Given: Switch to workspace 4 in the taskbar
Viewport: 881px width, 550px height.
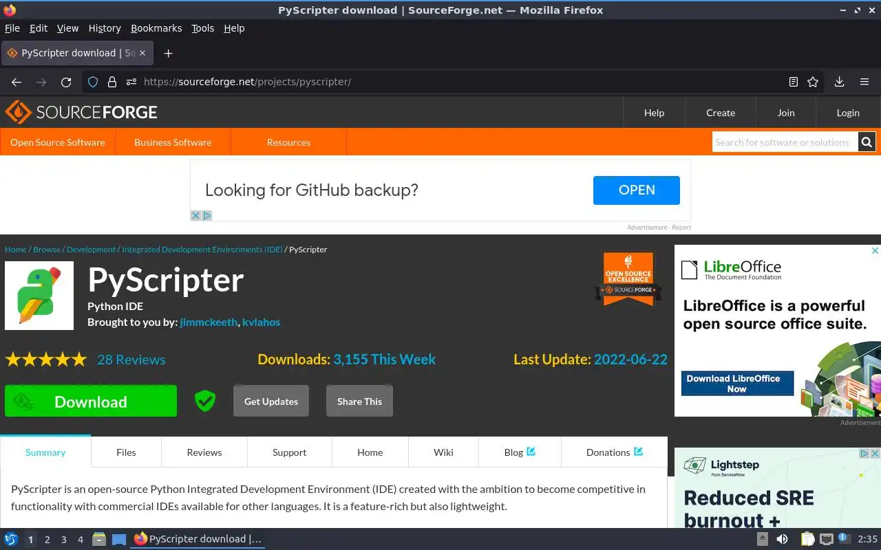Looking at the screenshot, I should click(x=81, y=540).
